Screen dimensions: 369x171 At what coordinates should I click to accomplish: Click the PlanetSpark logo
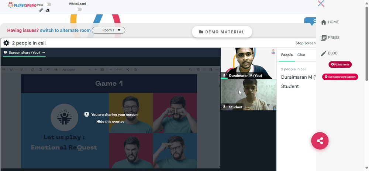[22, 5]
